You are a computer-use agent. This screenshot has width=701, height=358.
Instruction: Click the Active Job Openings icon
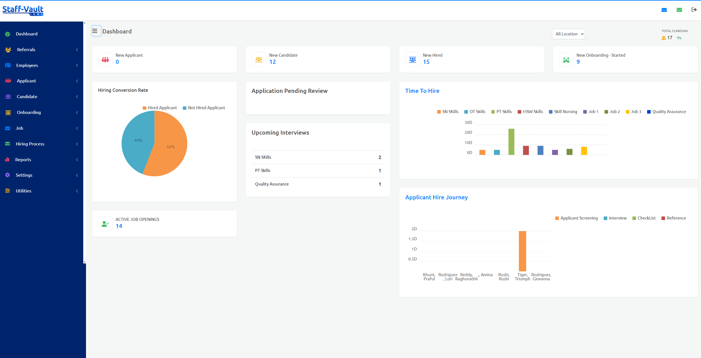click(105, 224)
